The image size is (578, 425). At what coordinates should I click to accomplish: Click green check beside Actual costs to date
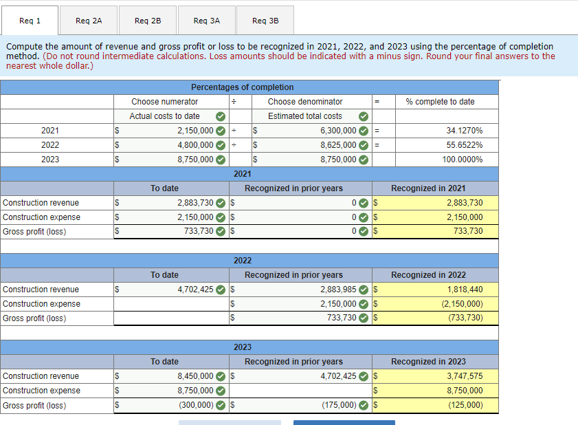pos(221,117)
